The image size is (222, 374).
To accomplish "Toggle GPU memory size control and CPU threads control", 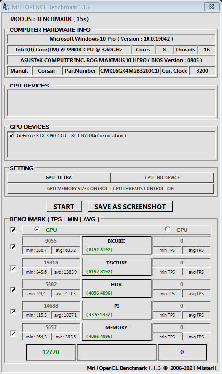I will 111,188.
